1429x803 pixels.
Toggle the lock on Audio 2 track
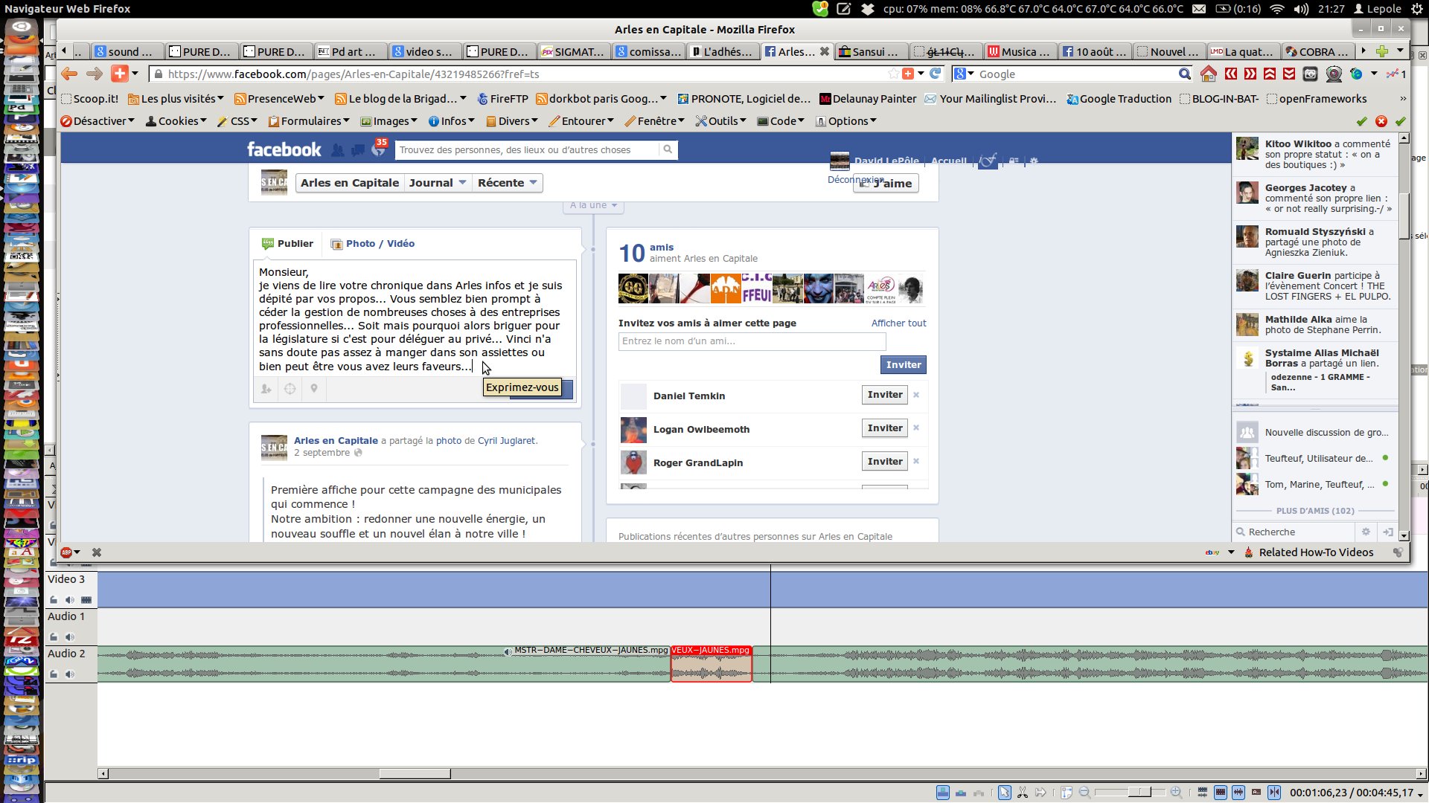[x=54, y=674]
